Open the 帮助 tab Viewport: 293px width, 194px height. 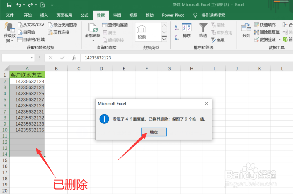pyautogui.click(x=149, y=15)
